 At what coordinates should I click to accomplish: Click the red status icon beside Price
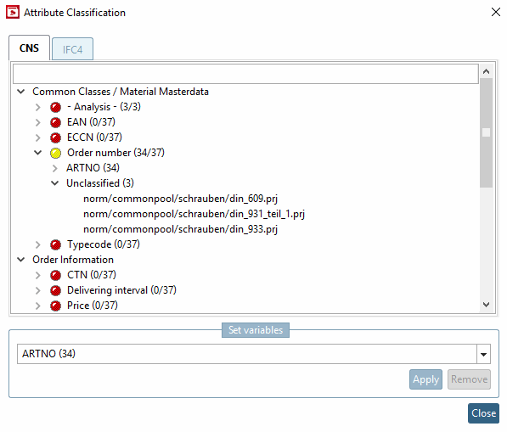point(55,306)
